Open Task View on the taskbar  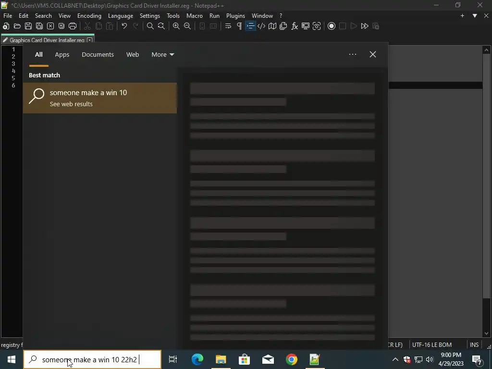click(173, 359)
